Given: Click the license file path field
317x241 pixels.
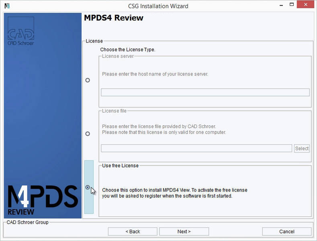Looking at the screenshot, I should pyautogui.click(x=196, y=148).
